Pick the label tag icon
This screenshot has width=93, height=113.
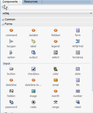pos(33,41)
